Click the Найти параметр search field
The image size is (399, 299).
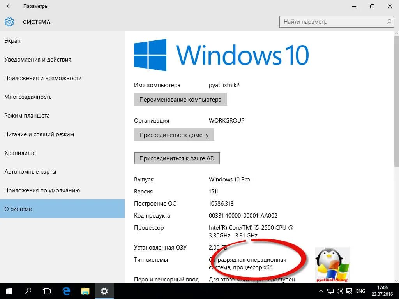coord(336,22)
